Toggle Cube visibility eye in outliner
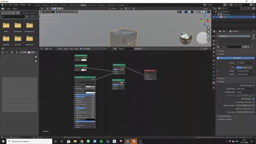This screenshot has height=144, width=256. coord(254,17)
